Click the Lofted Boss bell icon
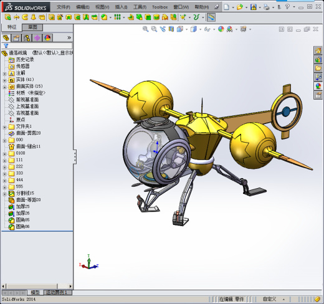The height and width of the screenshot is (304, 324). (x=34, y=17)
